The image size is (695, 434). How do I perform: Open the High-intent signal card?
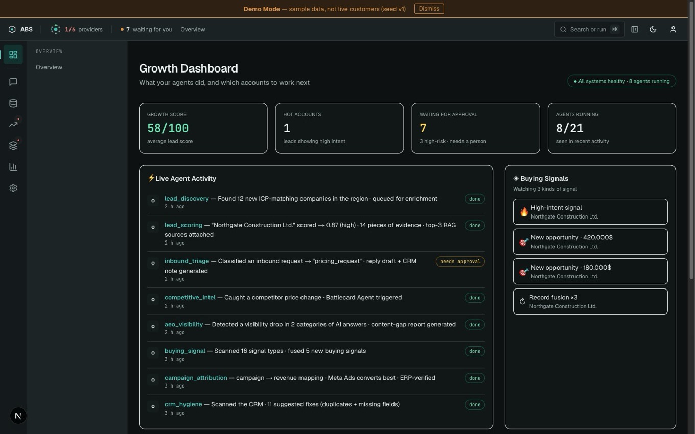[x=590, y=212]
